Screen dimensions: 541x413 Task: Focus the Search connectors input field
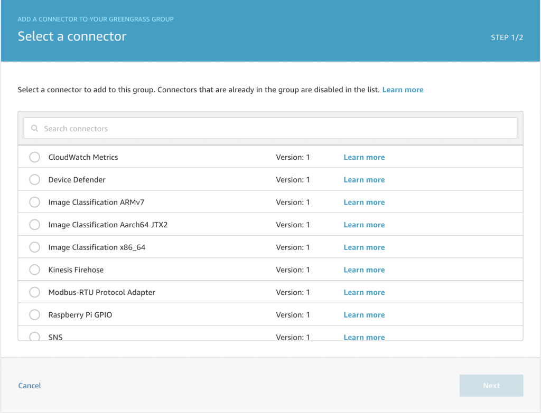270,128
